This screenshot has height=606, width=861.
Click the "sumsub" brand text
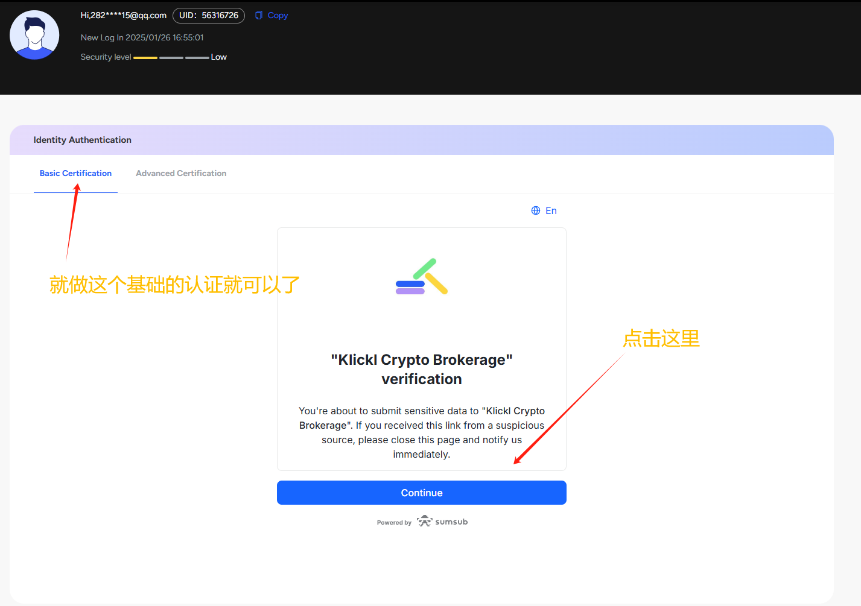point(451,522)
